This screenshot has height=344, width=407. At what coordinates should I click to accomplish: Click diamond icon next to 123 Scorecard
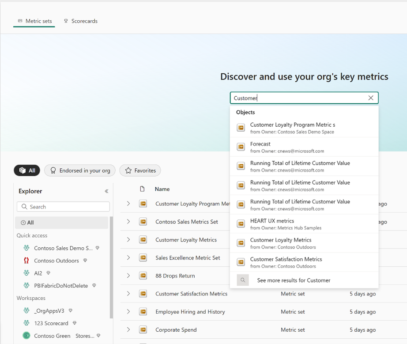pyautogui.click(x=75, y=323)
